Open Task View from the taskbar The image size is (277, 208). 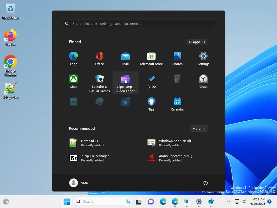coord(139,201)
